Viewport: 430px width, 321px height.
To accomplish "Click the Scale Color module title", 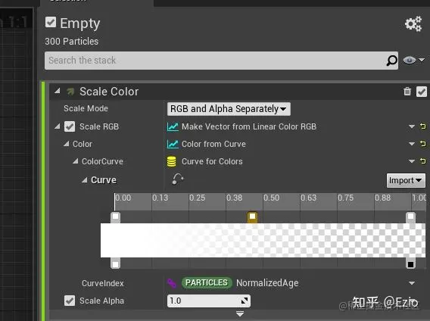I will tap(109, 92).
